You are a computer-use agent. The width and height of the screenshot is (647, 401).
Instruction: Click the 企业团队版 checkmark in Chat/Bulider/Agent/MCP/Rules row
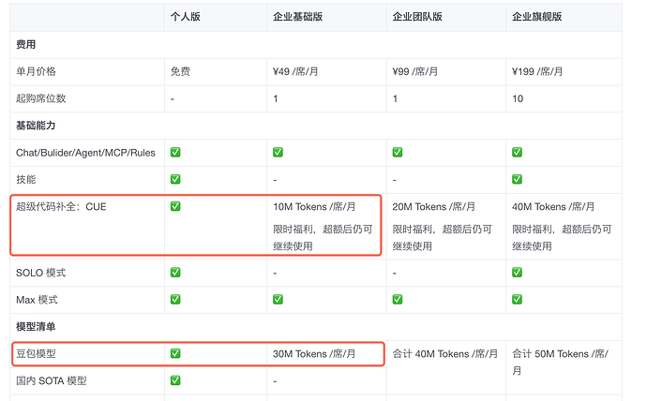[x=398, y=152]
